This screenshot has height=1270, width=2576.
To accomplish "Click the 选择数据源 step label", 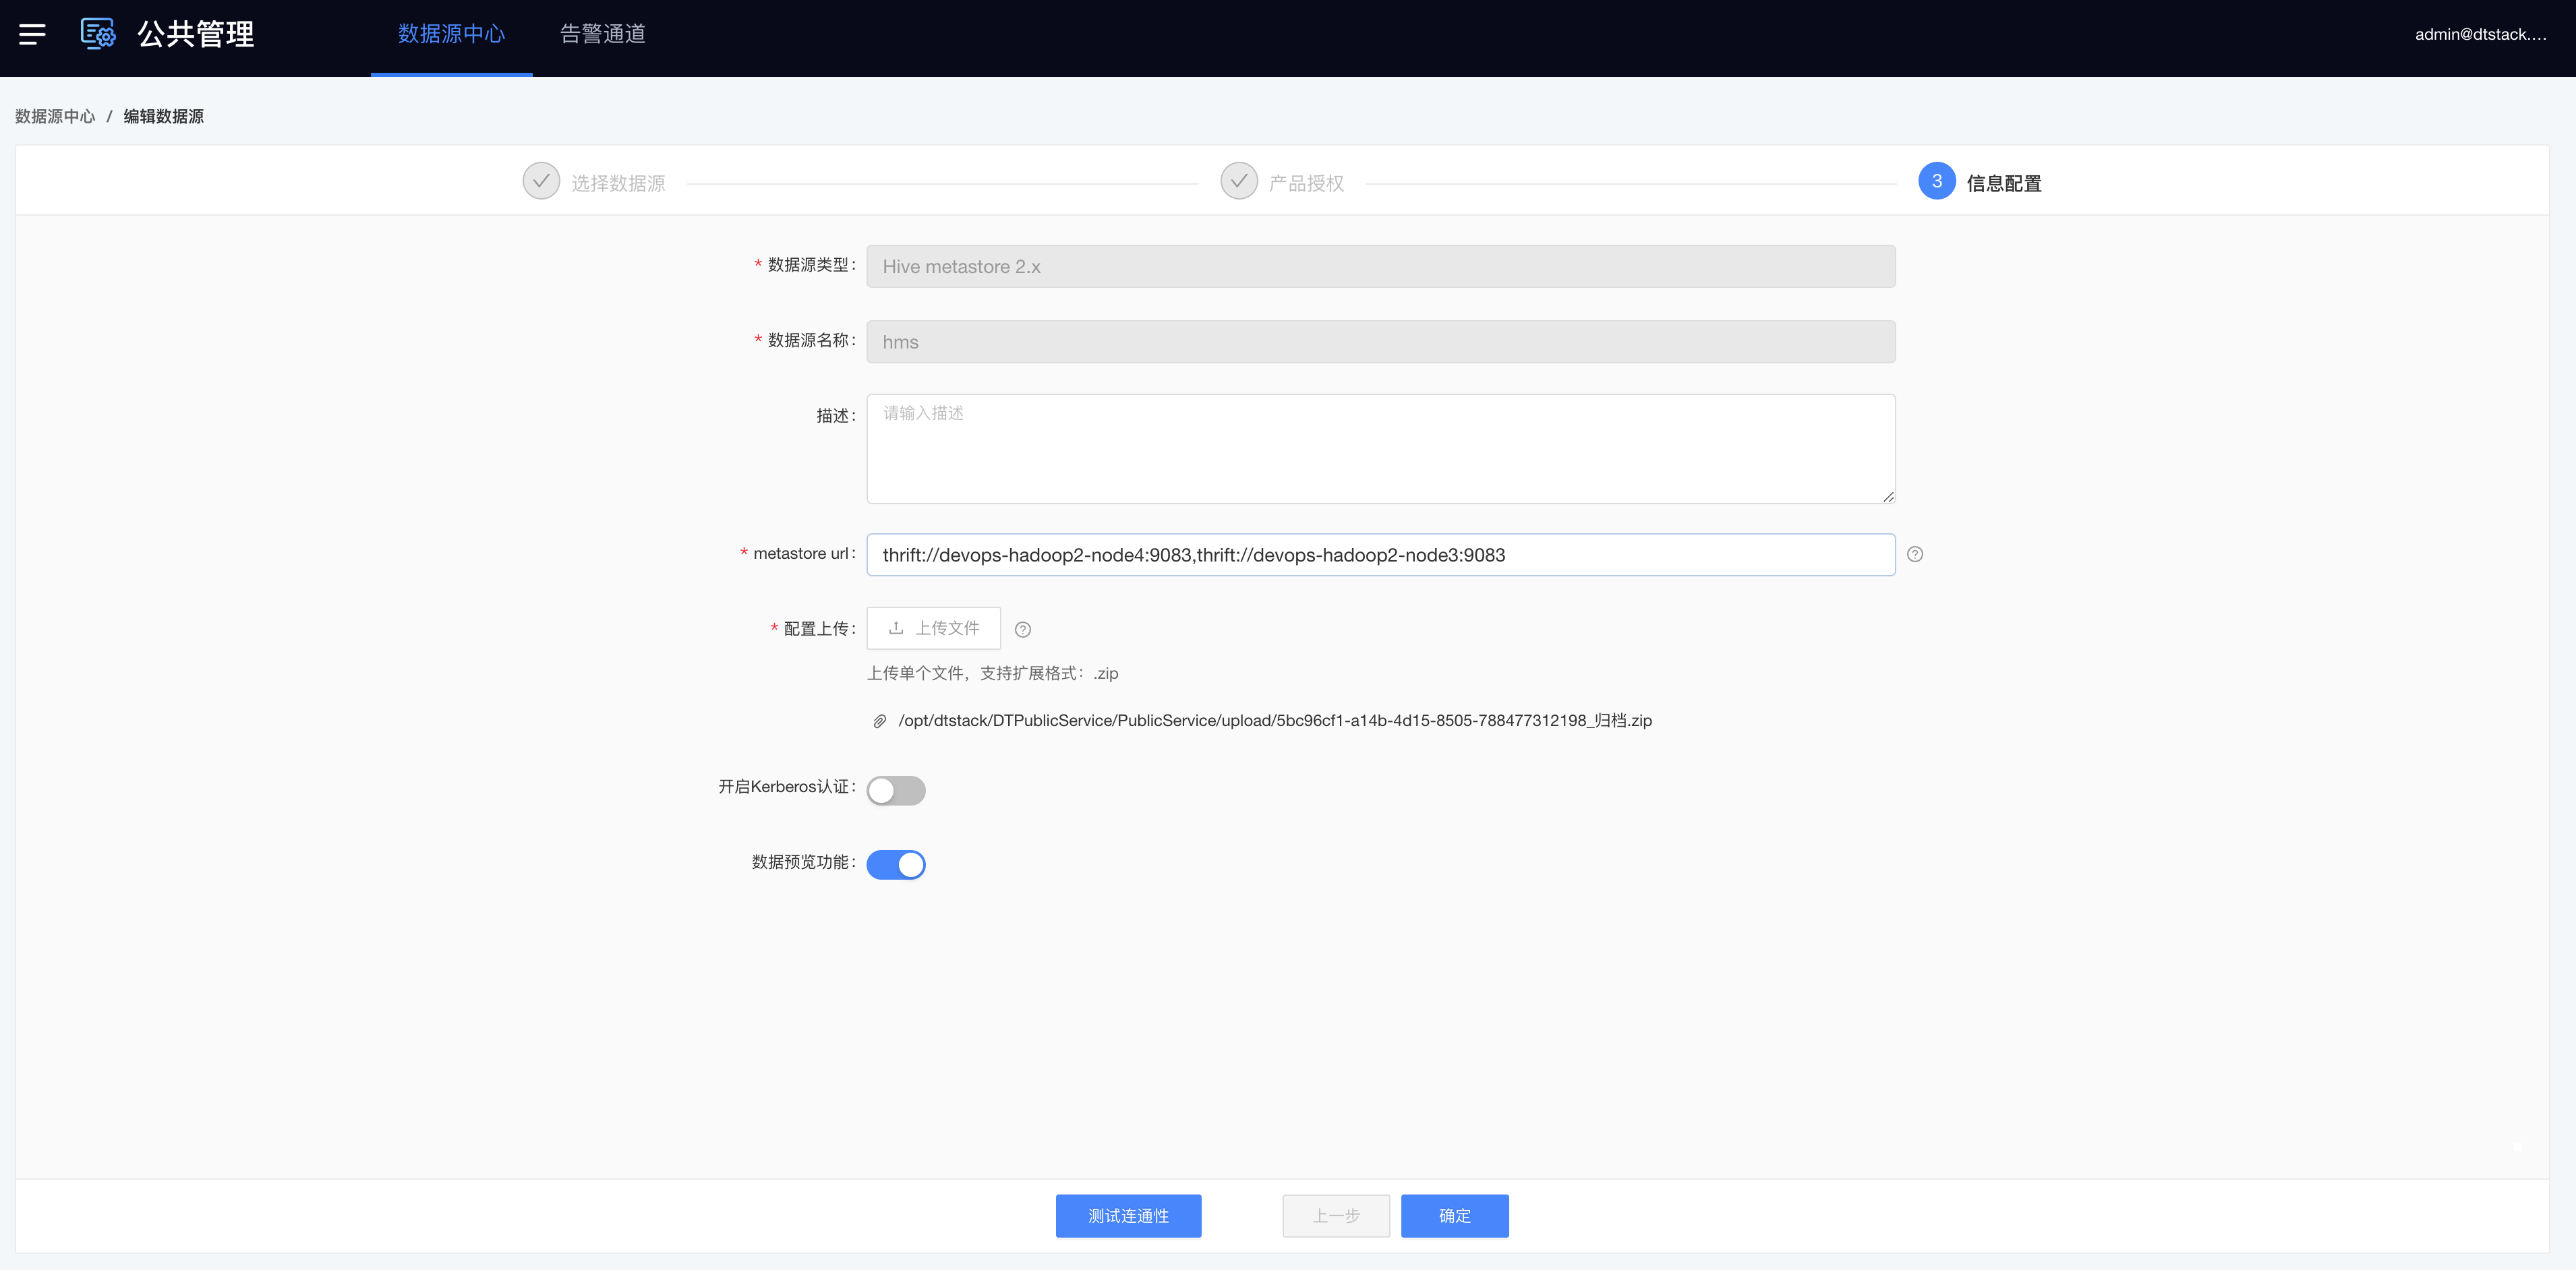I will [x=618, y=183].
